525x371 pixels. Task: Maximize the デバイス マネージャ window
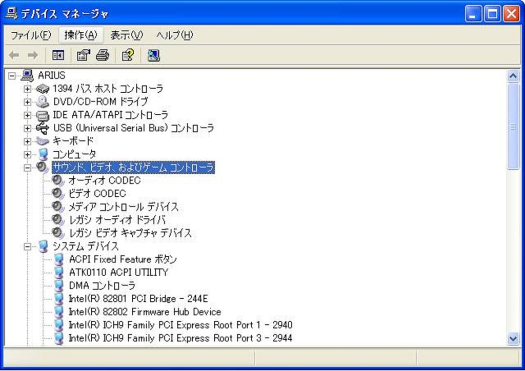493,14
